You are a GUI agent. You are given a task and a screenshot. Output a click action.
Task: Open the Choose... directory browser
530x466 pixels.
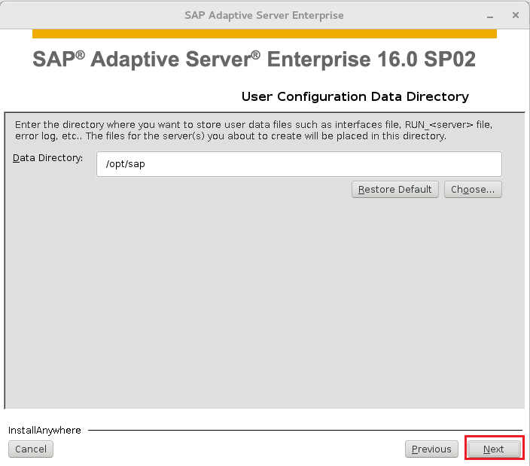(x=473, y=189)
